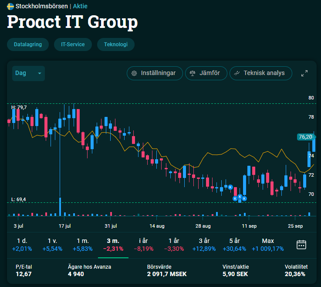
Task: Select the 1 år period tab
Action: 174,245
